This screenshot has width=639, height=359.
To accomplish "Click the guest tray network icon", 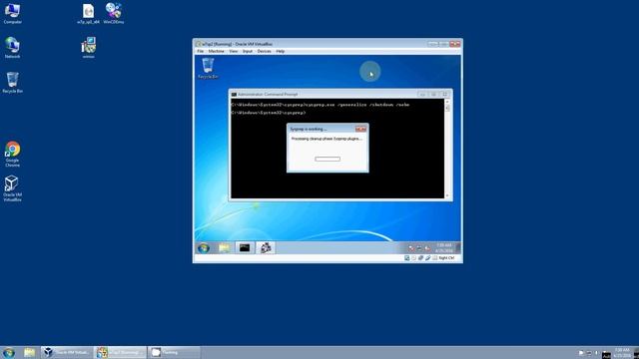I will [x=419, y=248].
